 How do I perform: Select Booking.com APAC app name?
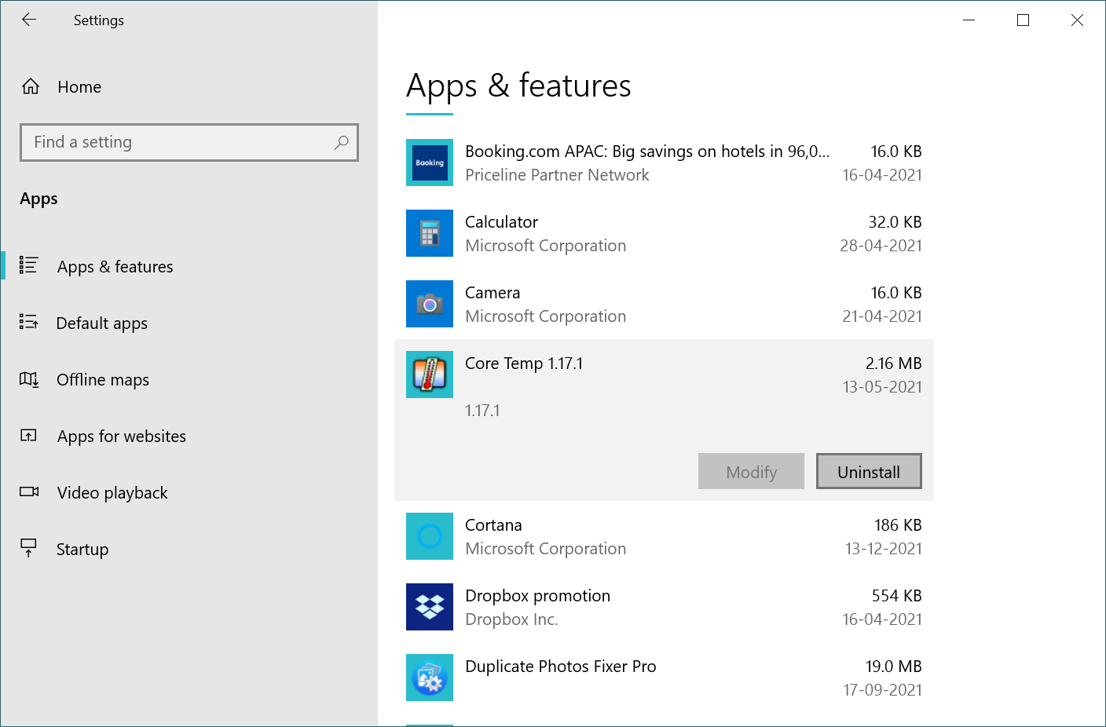(647, 152)
